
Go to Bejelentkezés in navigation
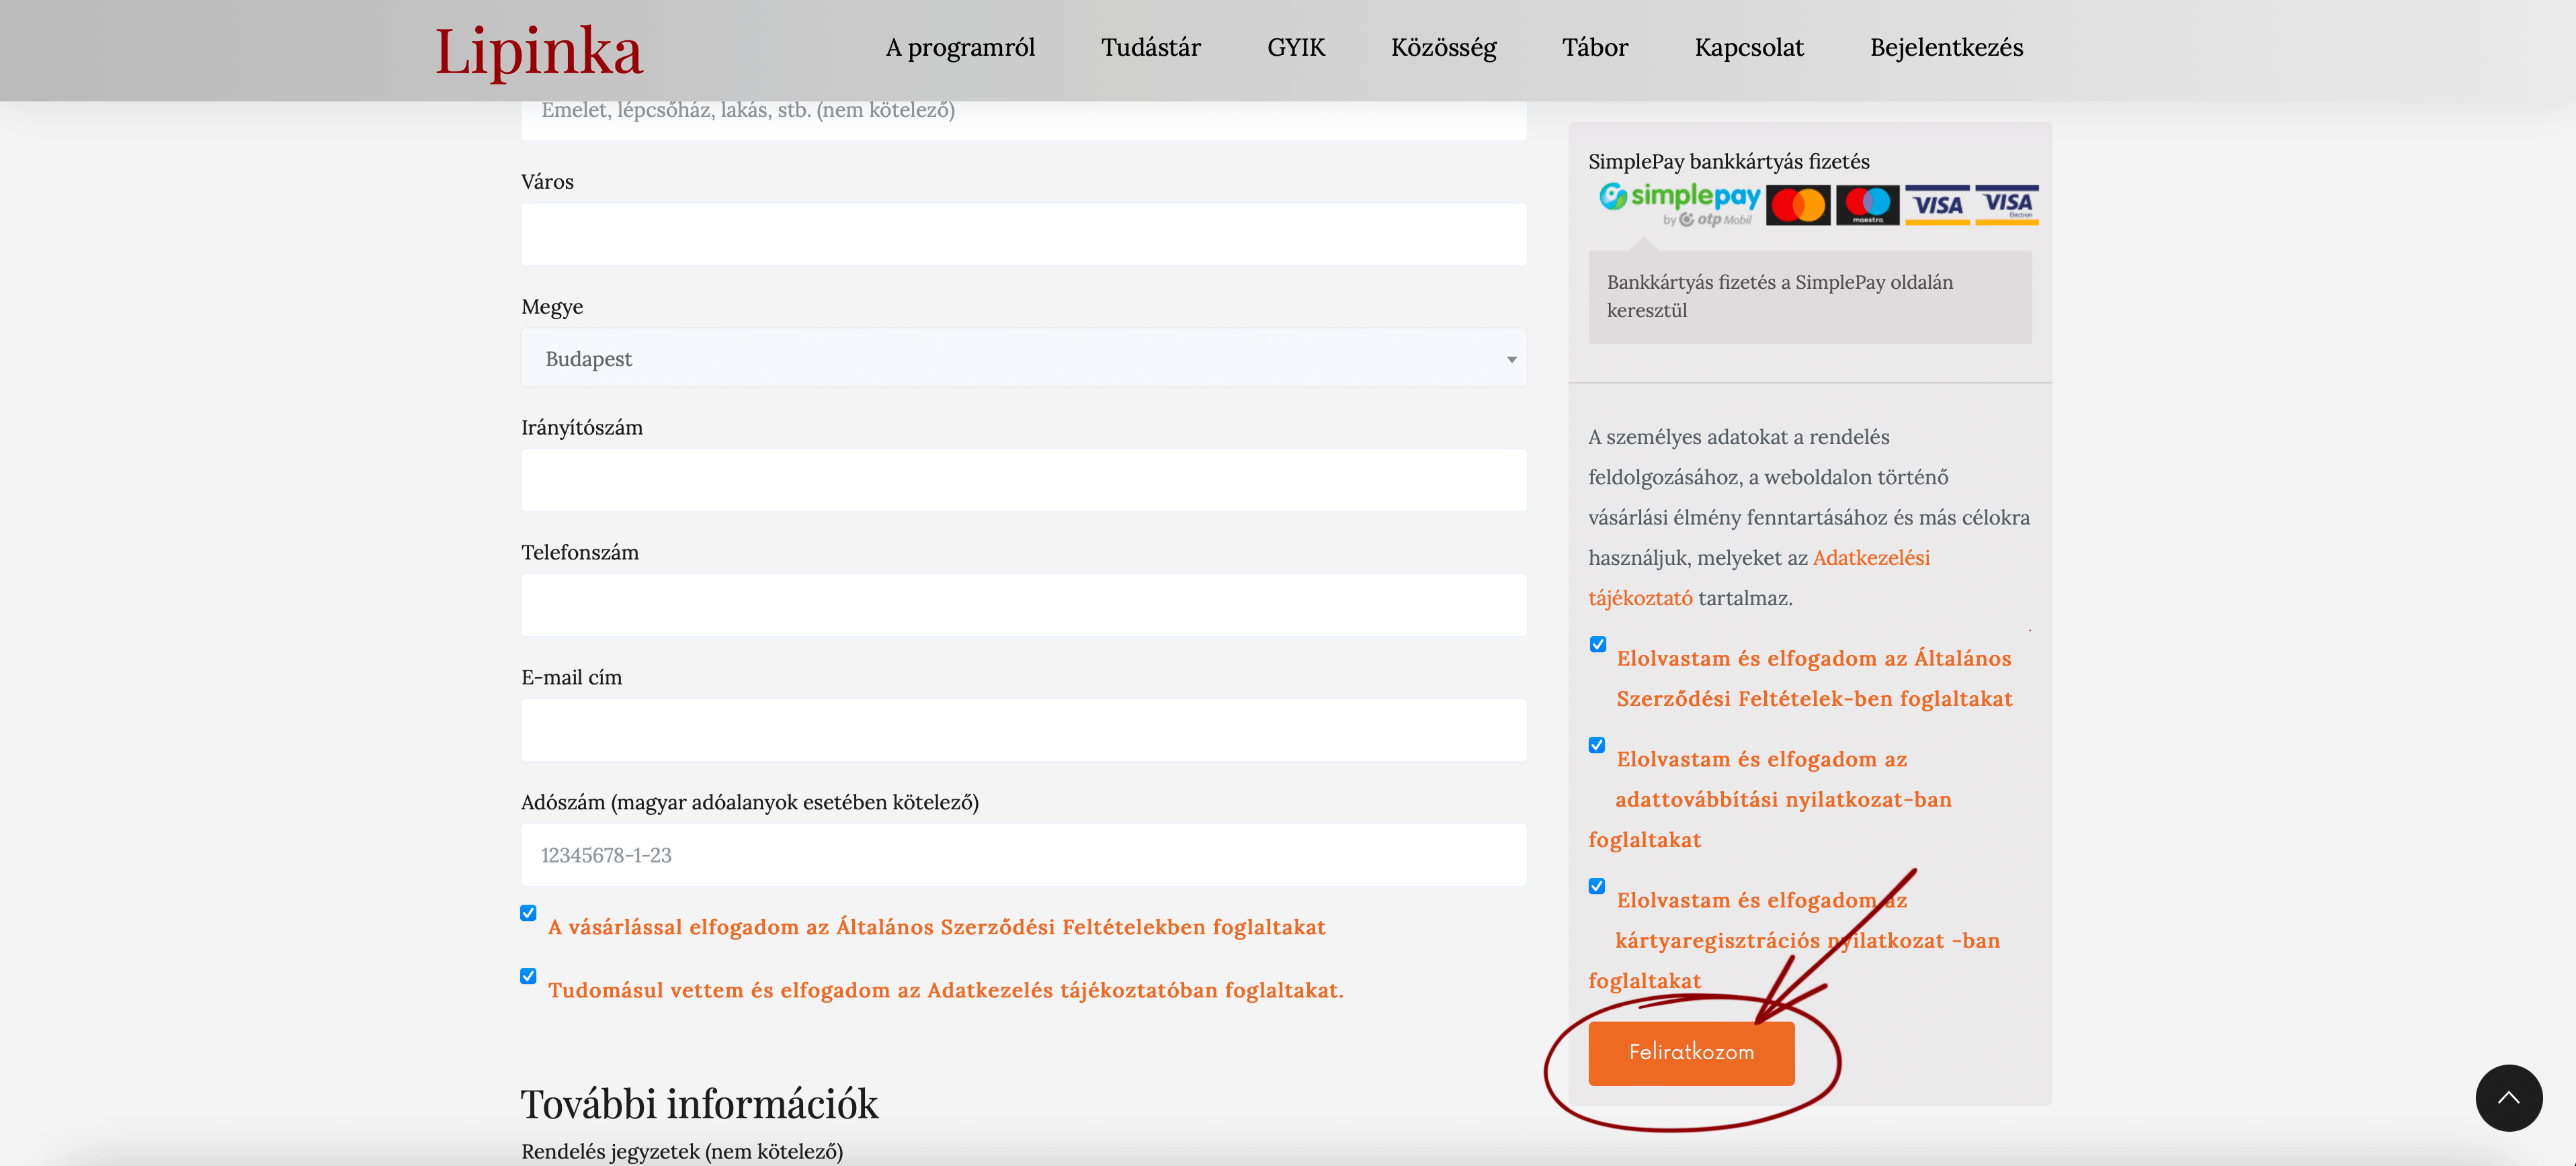click(x=1946, y=47)
